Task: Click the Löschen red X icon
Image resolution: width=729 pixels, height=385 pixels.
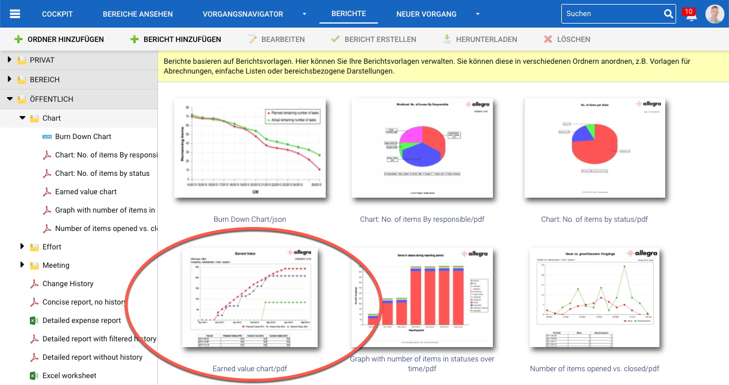Action: click(x=548, y=40)
